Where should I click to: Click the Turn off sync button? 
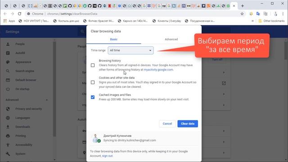[217, 59]
